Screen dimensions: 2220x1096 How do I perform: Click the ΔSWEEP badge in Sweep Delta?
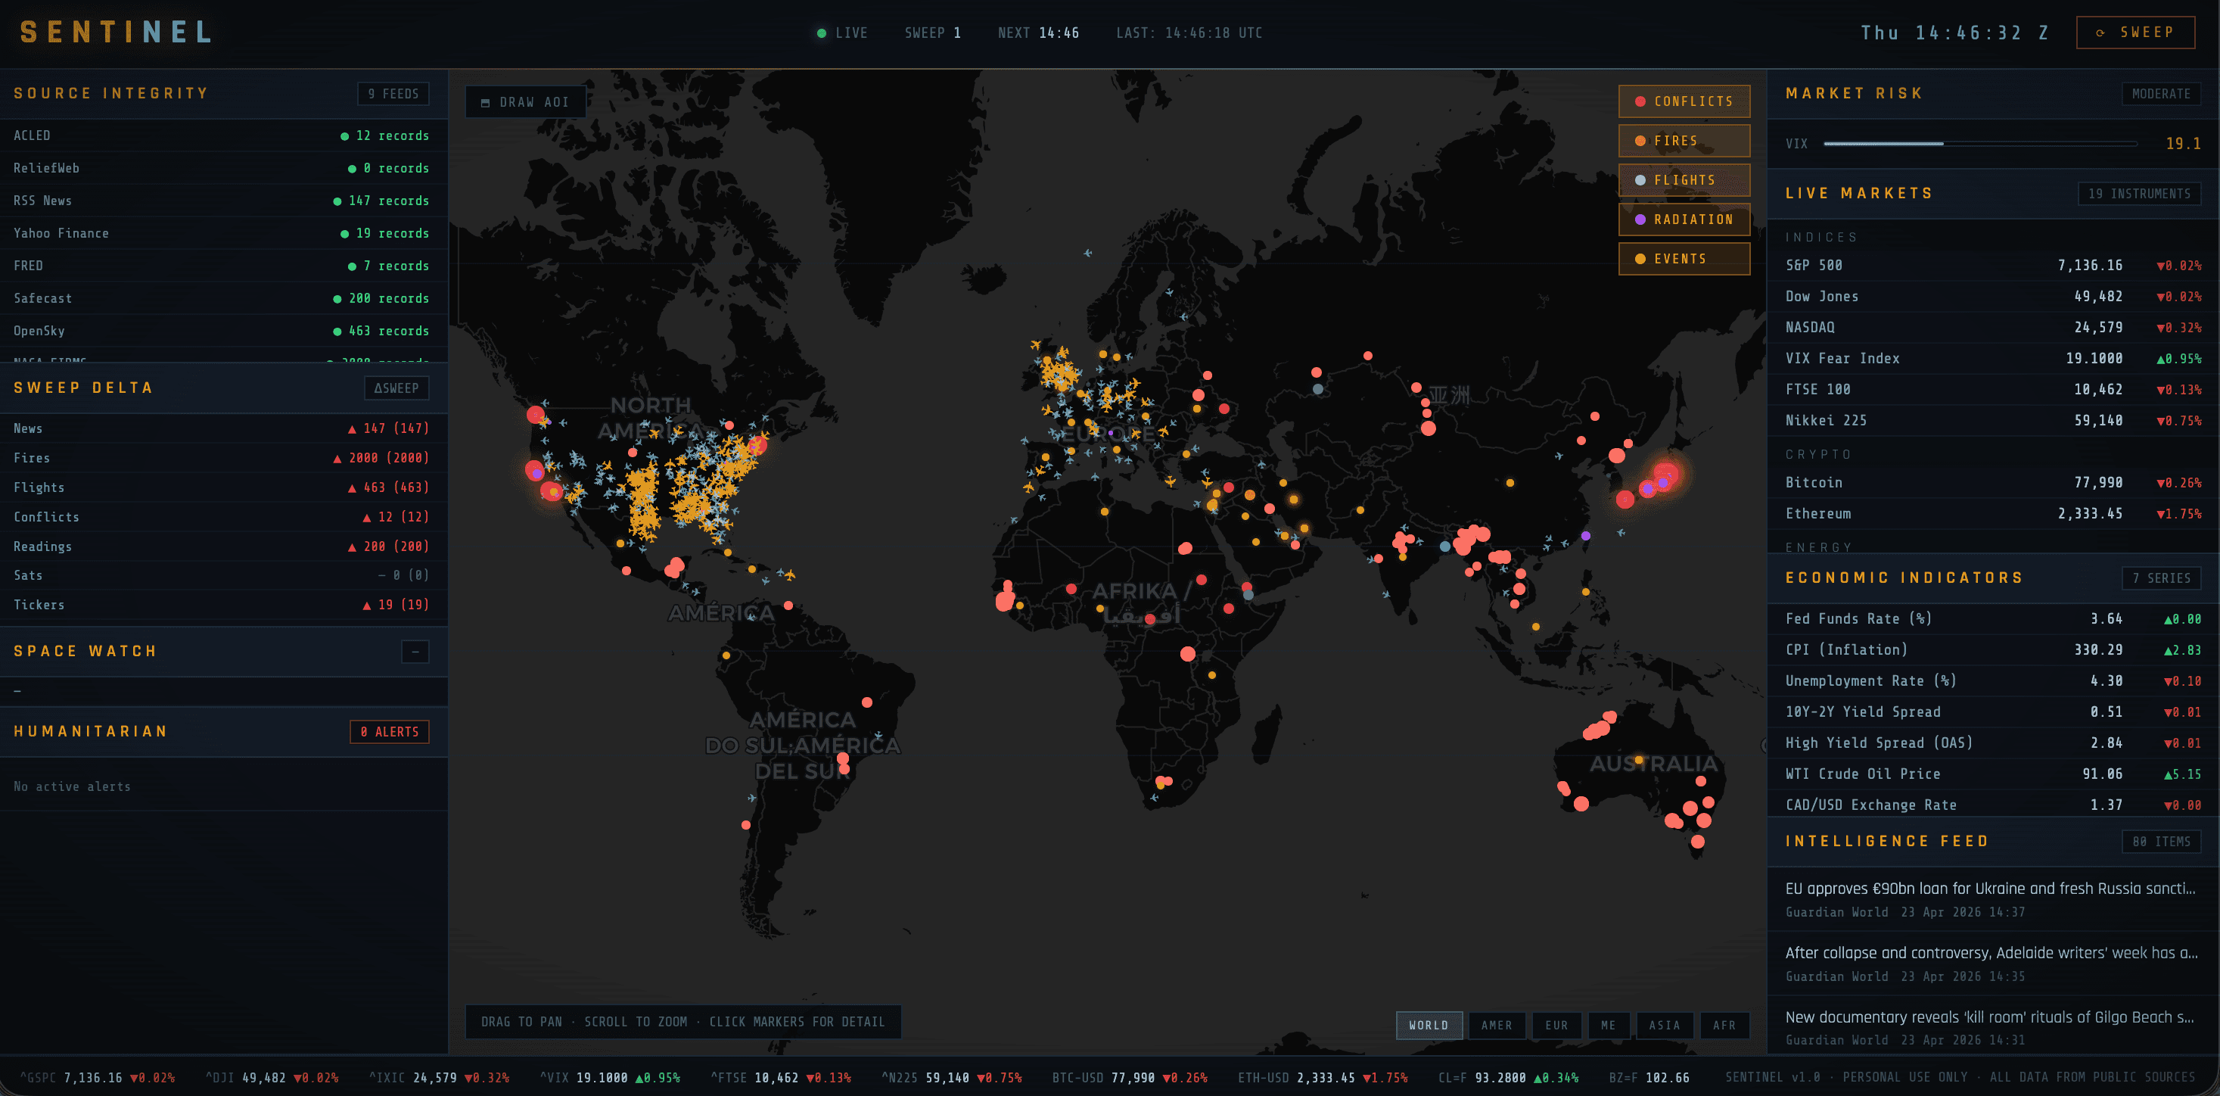[x=396, y=388]
